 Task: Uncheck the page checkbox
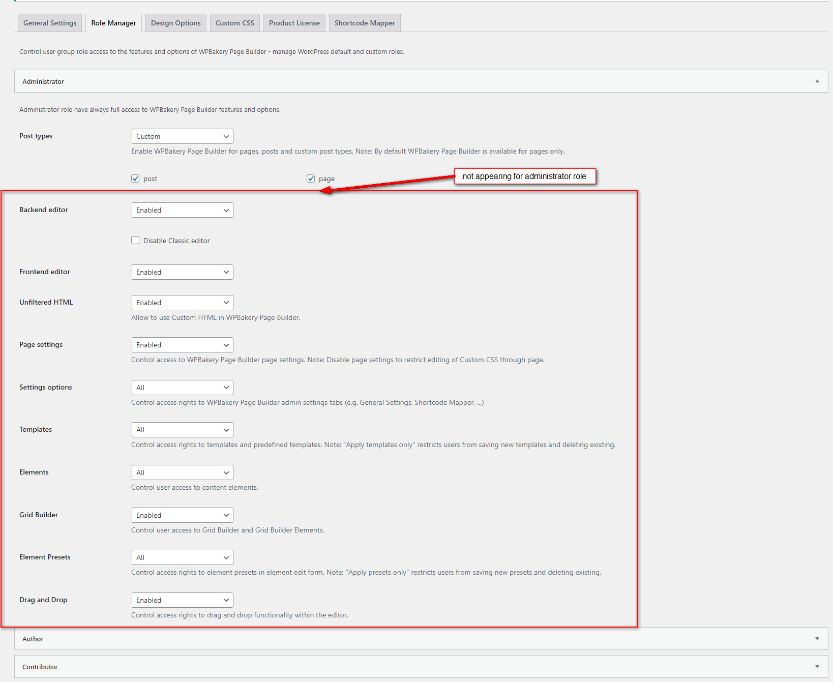point(311,179)
